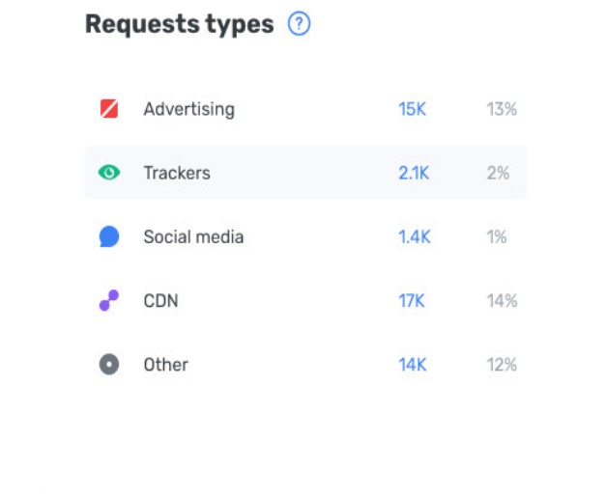The image size is (606, 495).
Task: Click the blue Social media bubble icon
Action: (x=109, y=236)
